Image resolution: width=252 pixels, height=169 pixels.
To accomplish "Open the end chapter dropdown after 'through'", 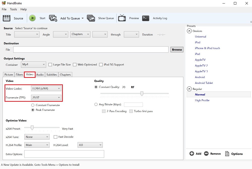I will point(131,34).
